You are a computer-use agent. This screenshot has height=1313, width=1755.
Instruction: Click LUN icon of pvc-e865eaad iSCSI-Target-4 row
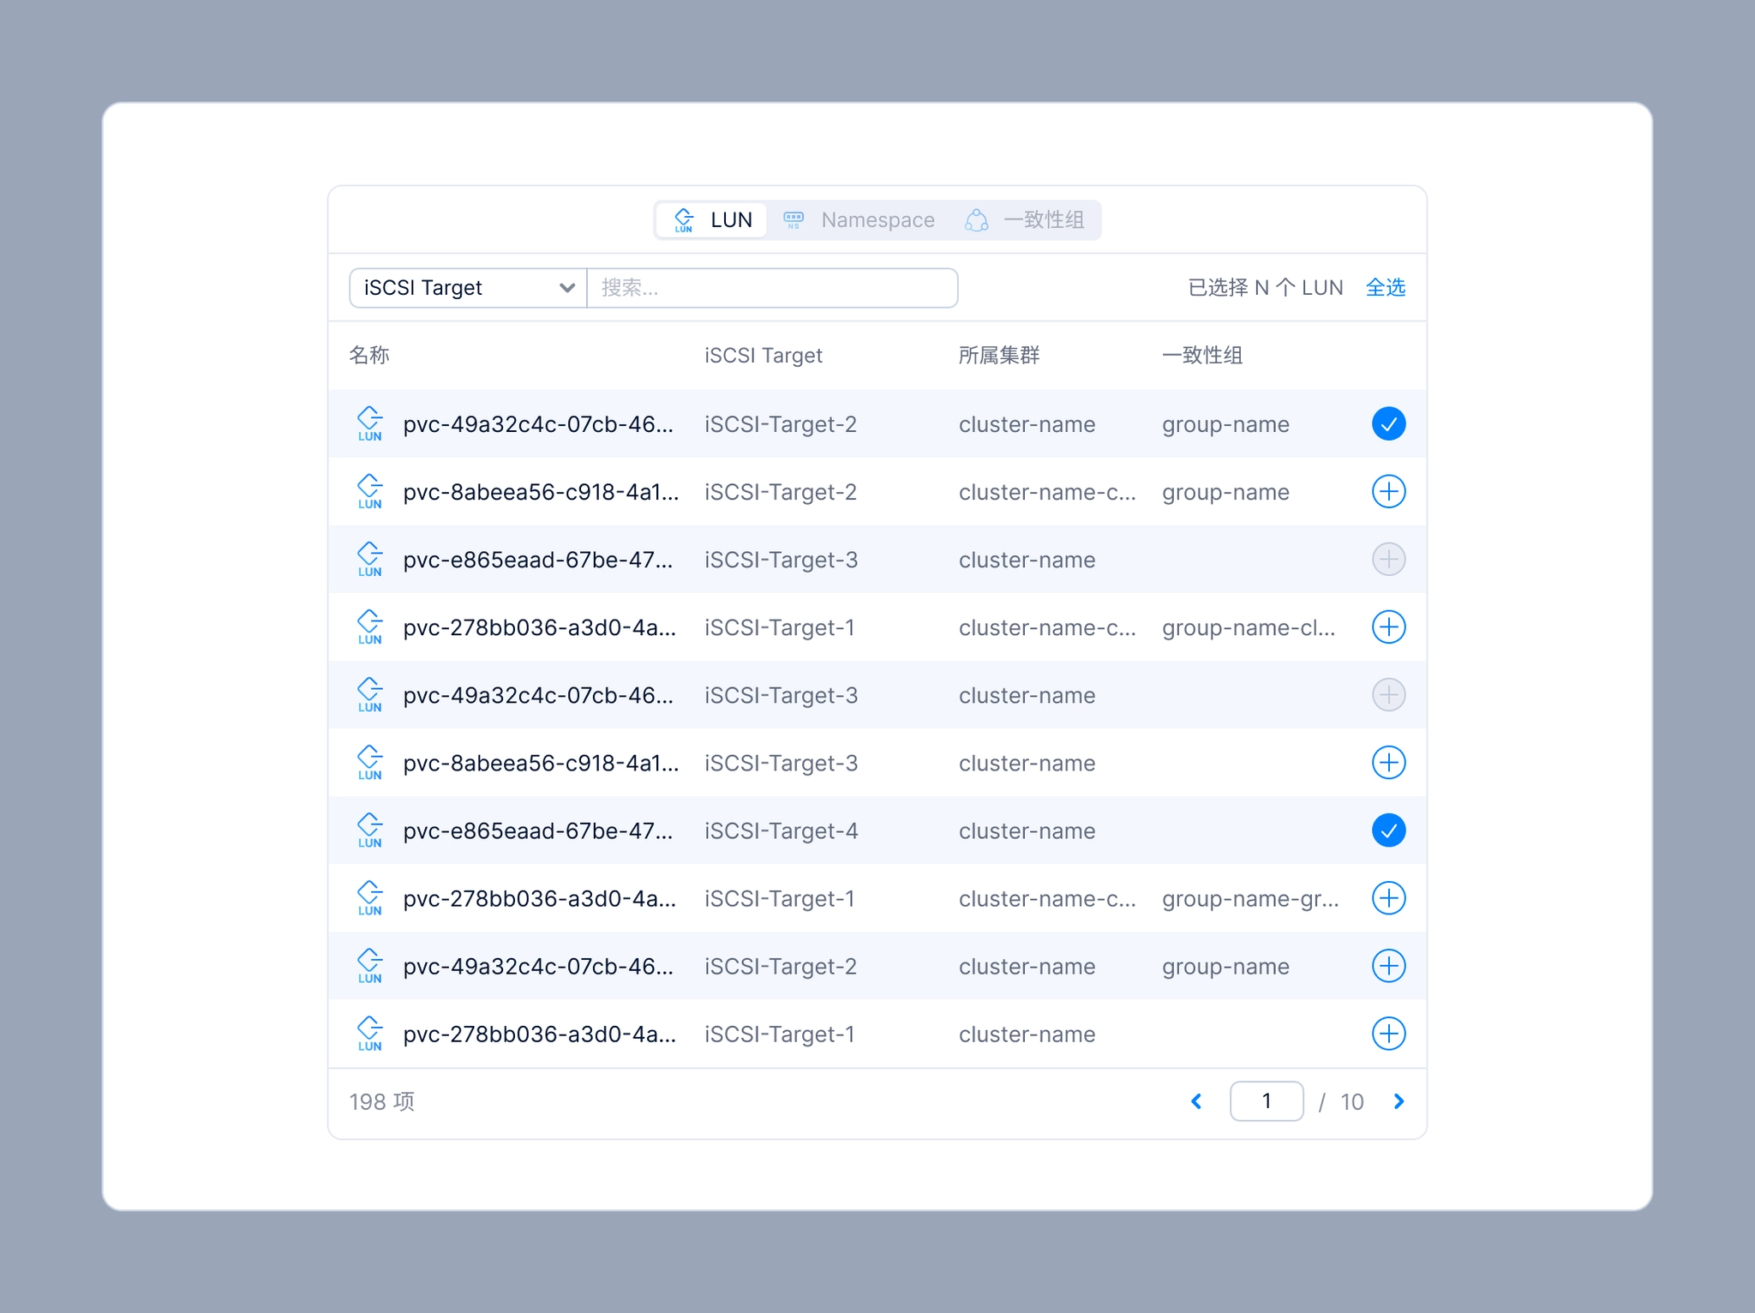coord(369,830)
